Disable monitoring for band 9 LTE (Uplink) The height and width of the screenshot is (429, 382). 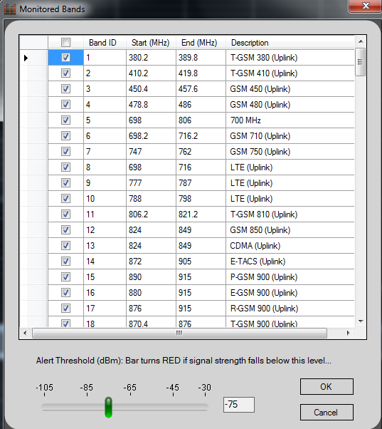coord(65,182)
